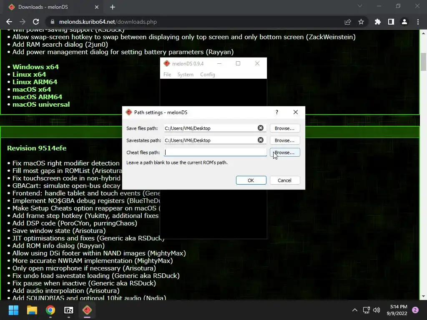Go forward in Chrome browser
Screen dimensions: 427x320
coord(23,22)
